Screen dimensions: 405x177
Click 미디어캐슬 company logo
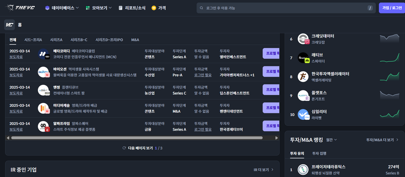(x=44, y=108)
